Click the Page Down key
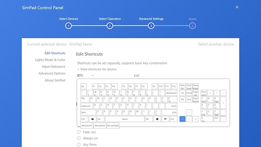261x147 pixels. point(195,99)
